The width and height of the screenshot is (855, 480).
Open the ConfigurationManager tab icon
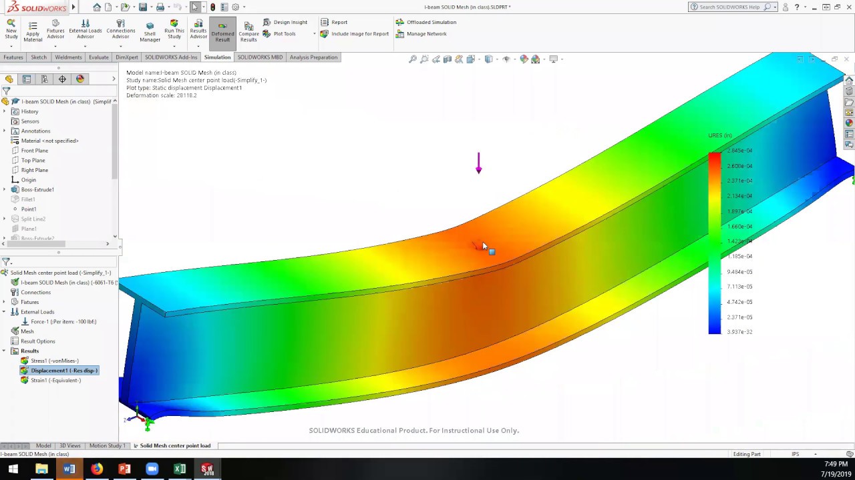tap(44, 79)
